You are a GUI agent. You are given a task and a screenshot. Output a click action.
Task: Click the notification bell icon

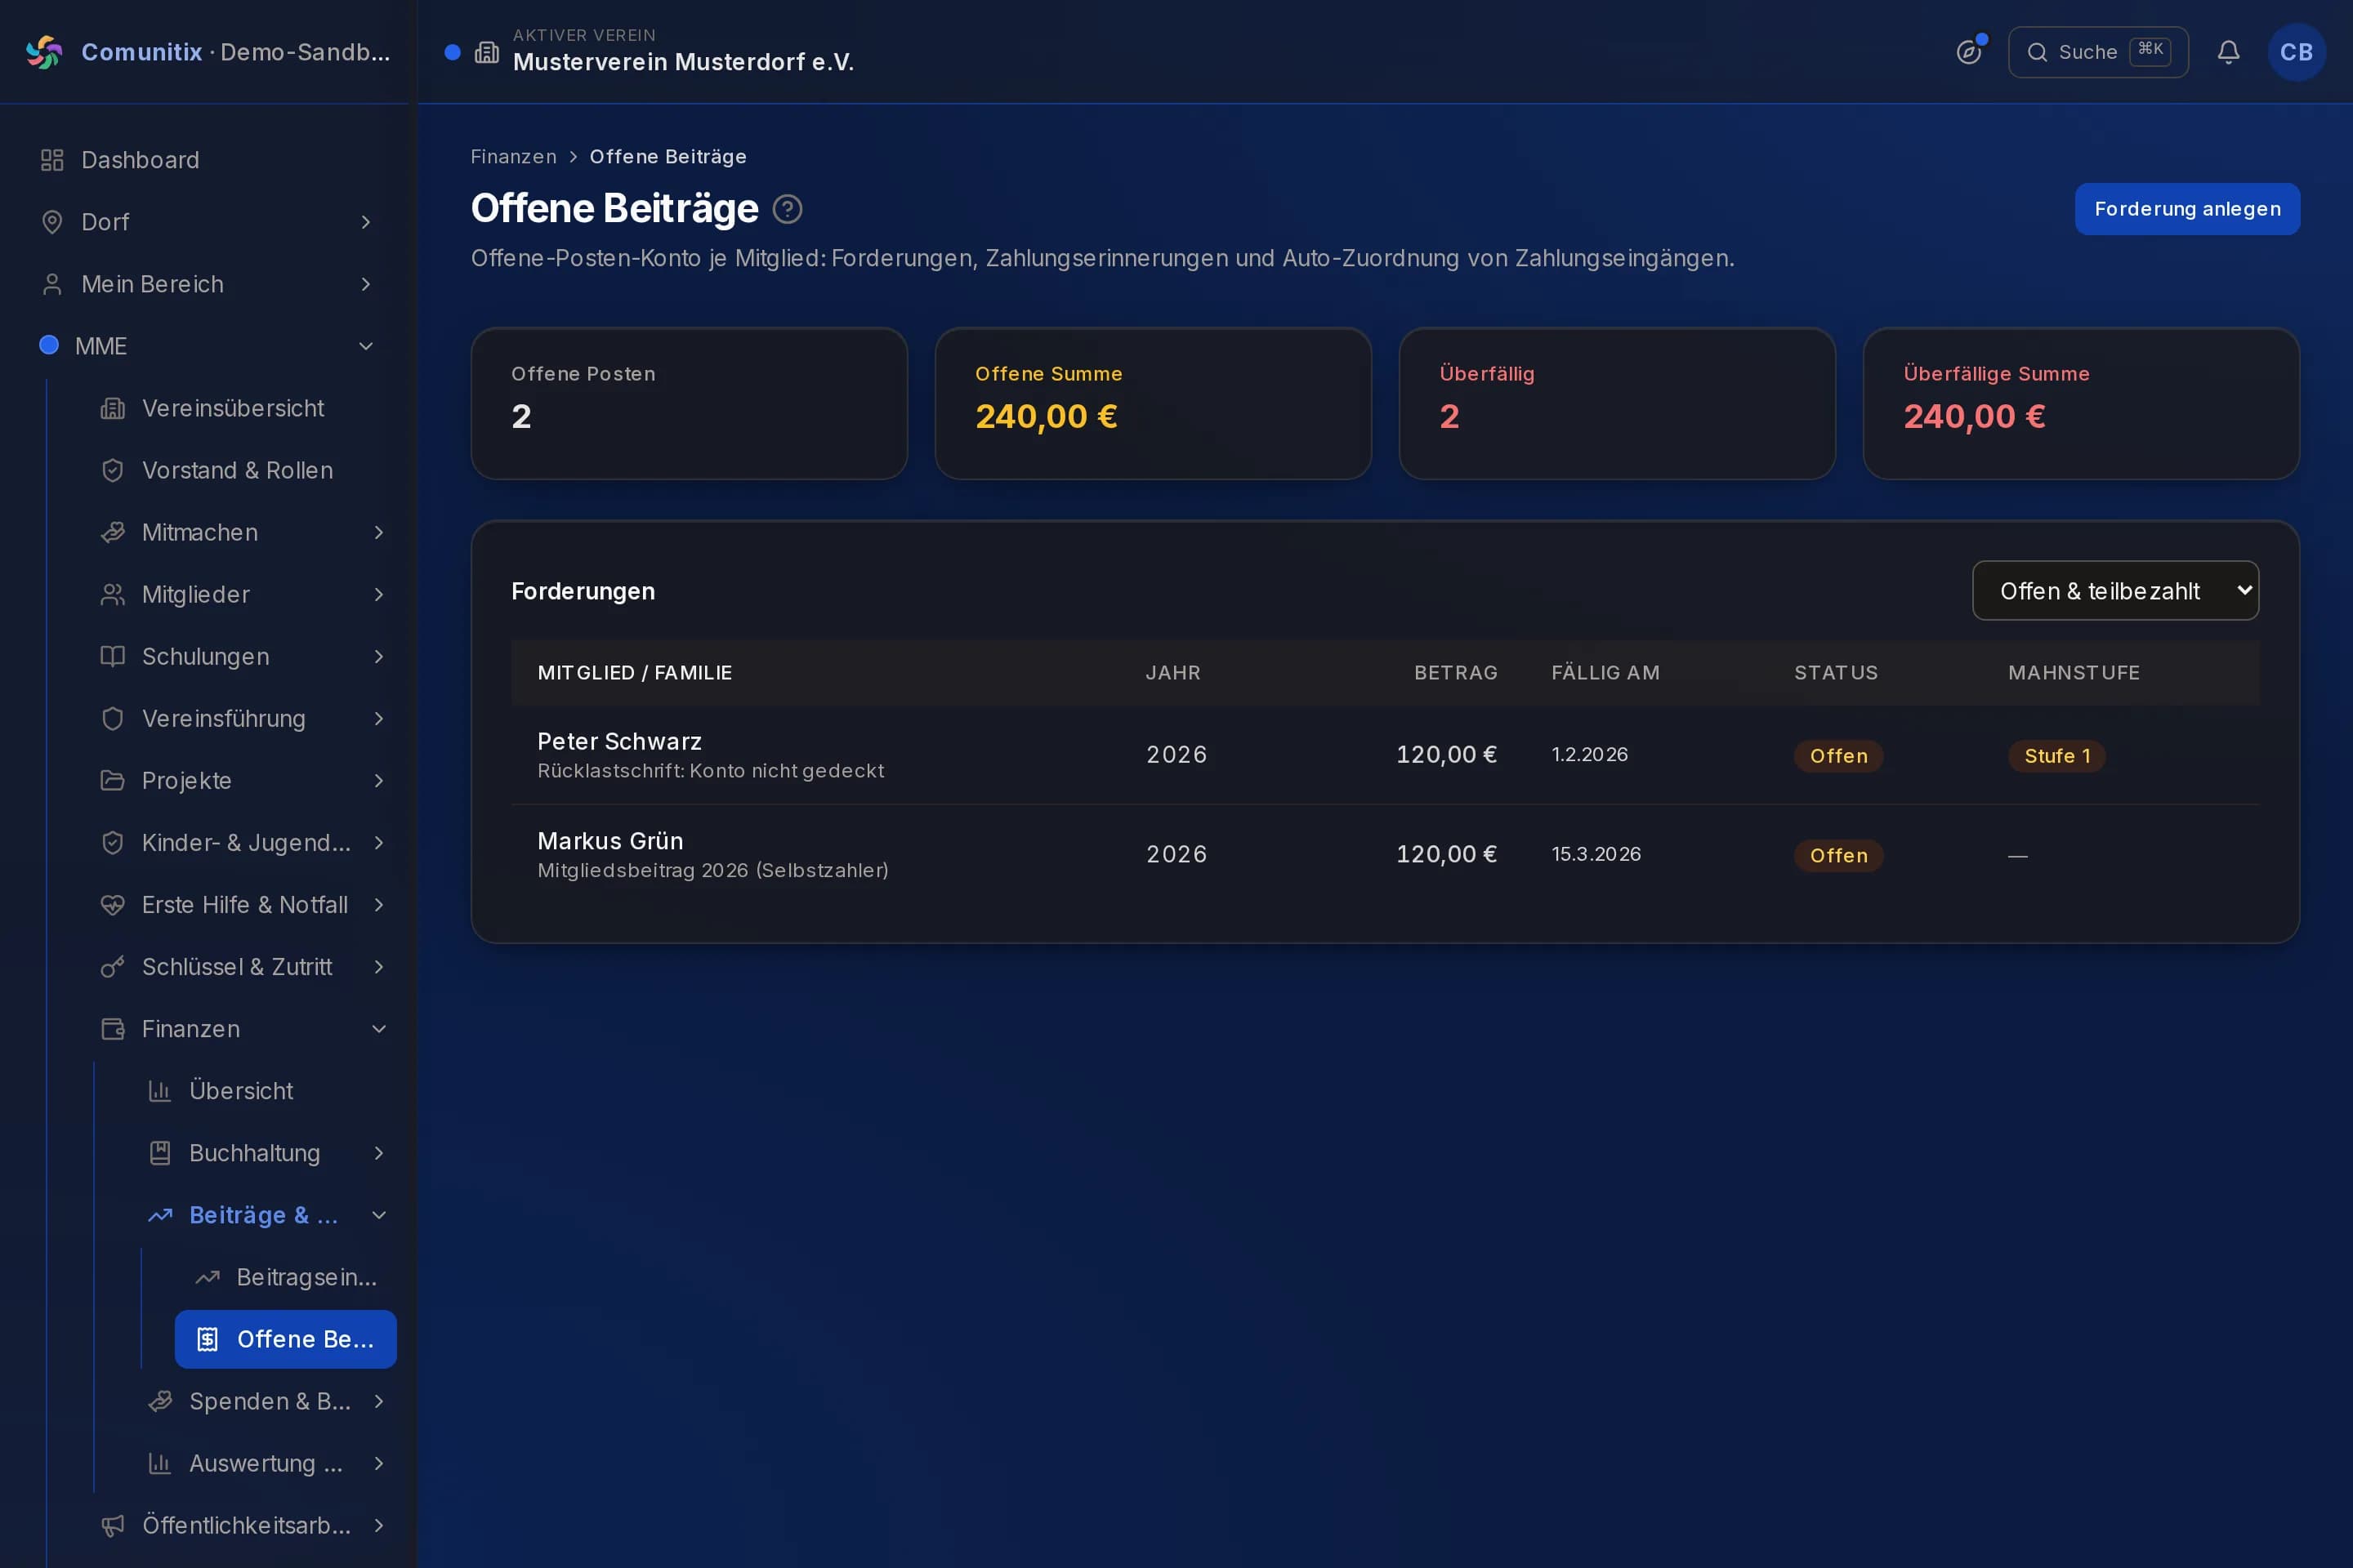pos(2228,52)
